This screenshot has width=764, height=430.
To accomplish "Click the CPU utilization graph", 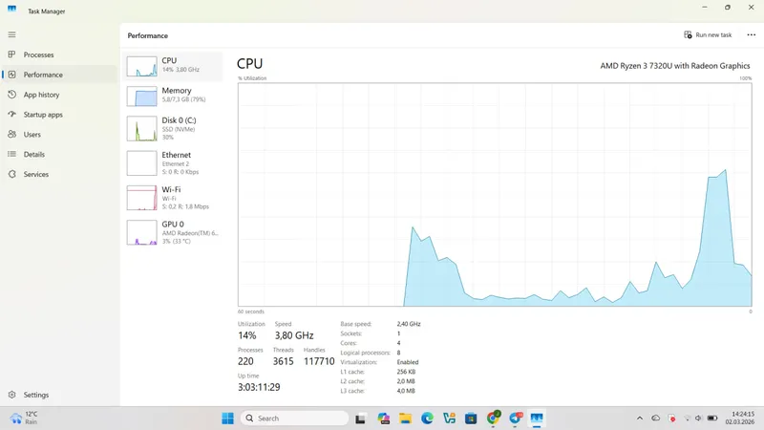I will pyautogui.click(x=495, y=195).
